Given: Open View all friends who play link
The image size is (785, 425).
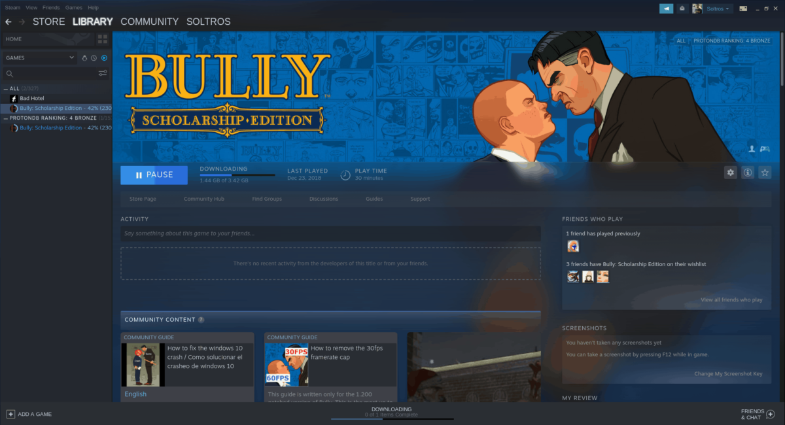Looking at the screenshot, I should 731,299.
